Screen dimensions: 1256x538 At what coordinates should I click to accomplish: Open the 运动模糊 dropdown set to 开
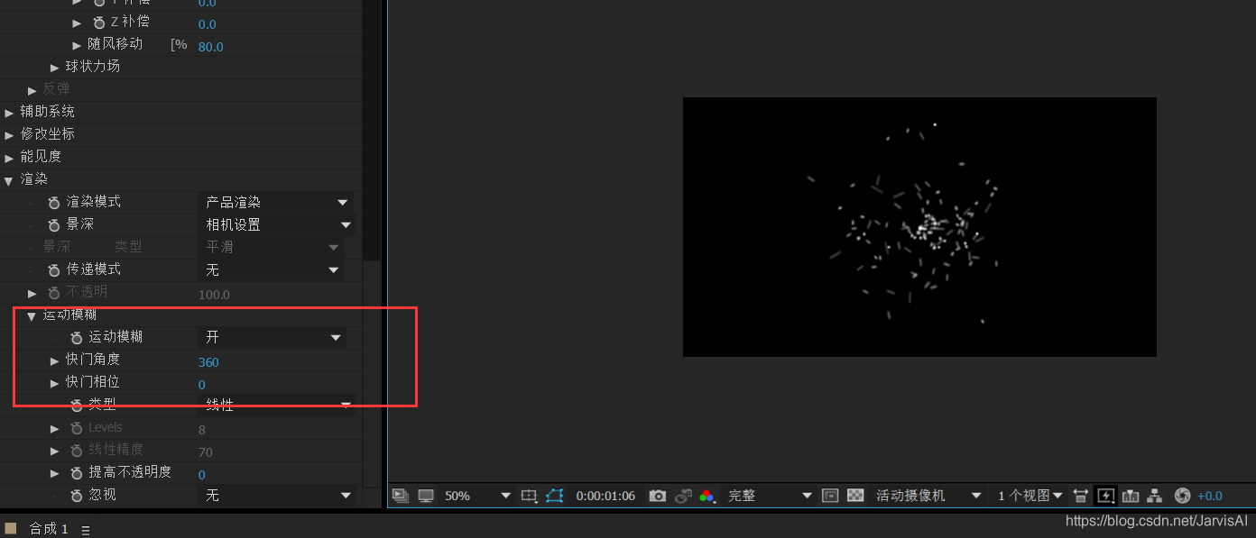point(271,337)
